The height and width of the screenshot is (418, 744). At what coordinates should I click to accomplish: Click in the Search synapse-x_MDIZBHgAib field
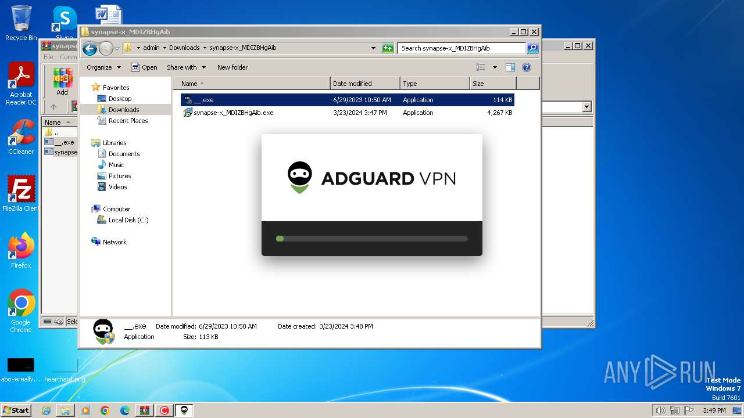point(462,48)
